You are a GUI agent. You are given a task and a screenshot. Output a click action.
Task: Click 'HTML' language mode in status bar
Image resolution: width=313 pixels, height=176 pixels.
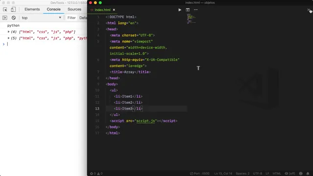(x=277, y=174)
